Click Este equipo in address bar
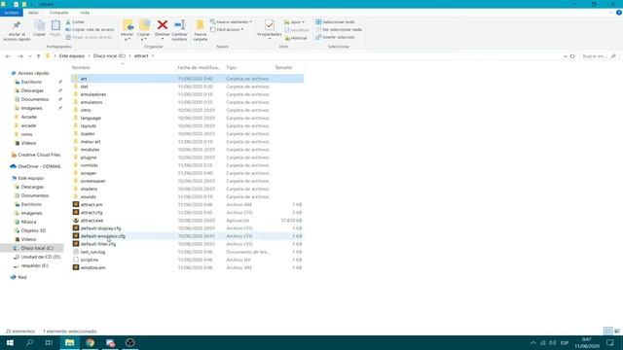The height and width of the screenshot is (350, 623). coord(72,56)
